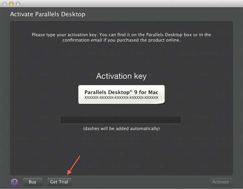Start a trial with Get Trial
This screenshot has height=189, width=243.
tap(59, 182)
